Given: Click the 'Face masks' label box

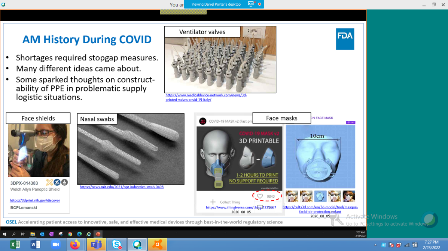Looking at the screenshot, I should pyautogui.click(x=282, y=118).
